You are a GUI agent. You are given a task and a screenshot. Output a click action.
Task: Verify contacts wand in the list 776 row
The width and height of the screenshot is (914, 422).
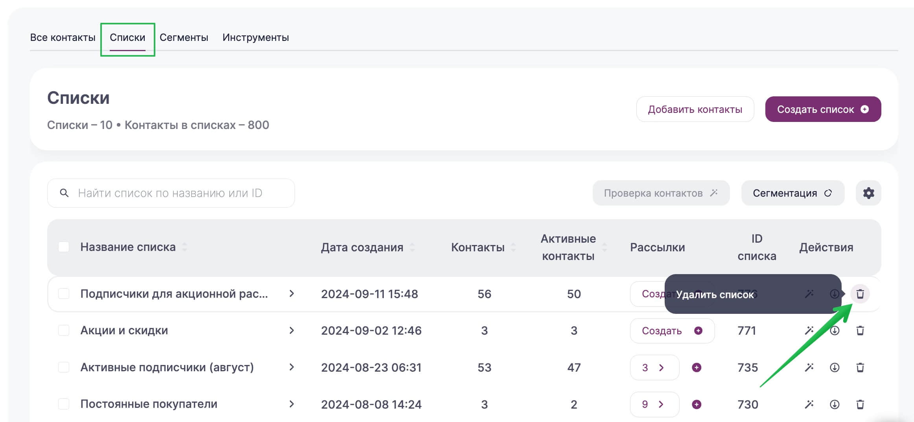(809, 294)
